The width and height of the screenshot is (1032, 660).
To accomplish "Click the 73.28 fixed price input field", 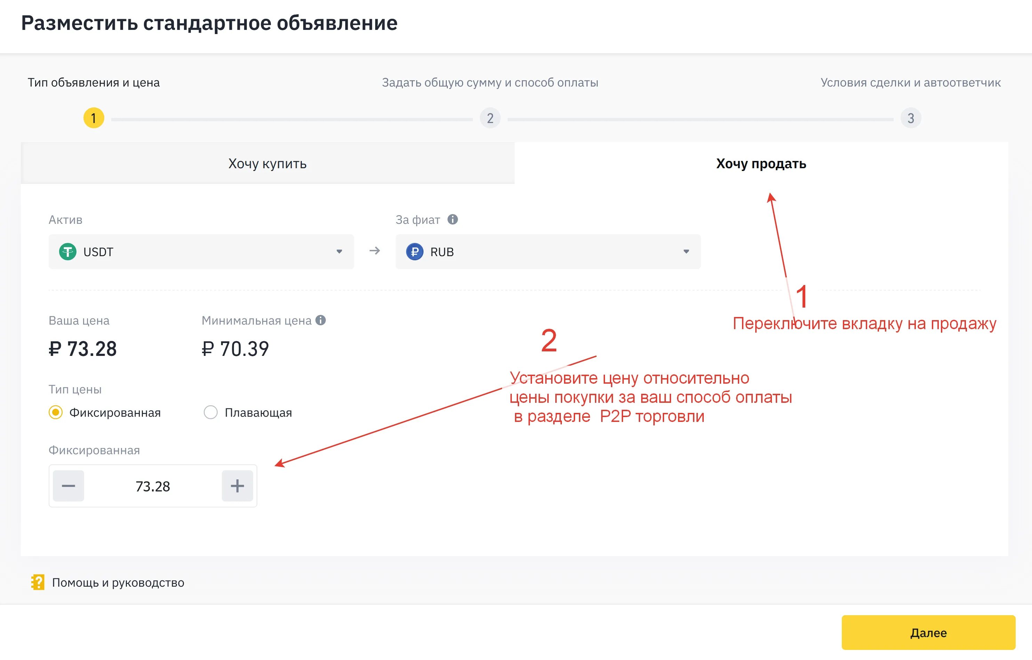I will [153, 486].
